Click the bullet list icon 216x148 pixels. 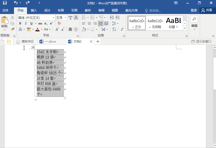pos(84,18)
